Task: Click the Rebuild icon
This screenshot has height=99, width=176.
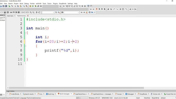Action: point(38,6)
